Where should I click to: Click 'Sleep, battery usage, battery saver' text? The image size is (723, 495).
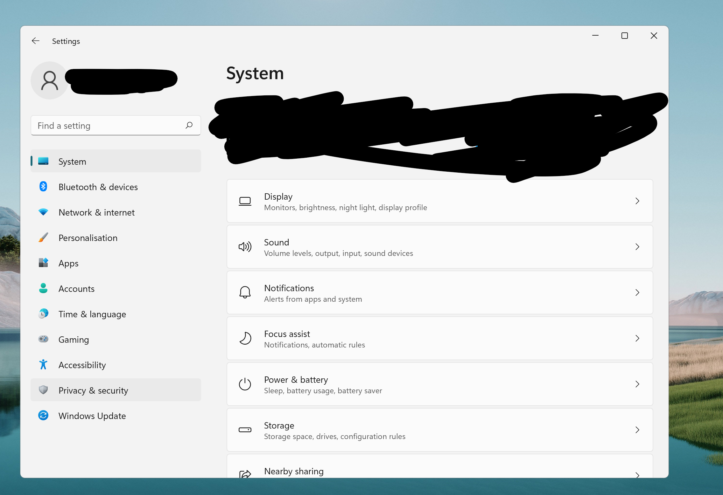(323, 391)
